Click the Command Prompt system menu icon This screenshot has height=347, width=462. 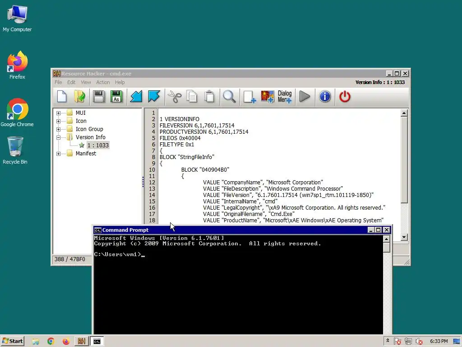[x=97, y=230]
